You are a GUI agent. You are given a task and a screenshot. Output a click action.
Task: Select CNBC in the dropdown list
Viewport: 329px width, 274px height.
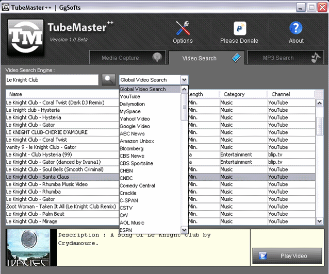[x=150, y=178]
